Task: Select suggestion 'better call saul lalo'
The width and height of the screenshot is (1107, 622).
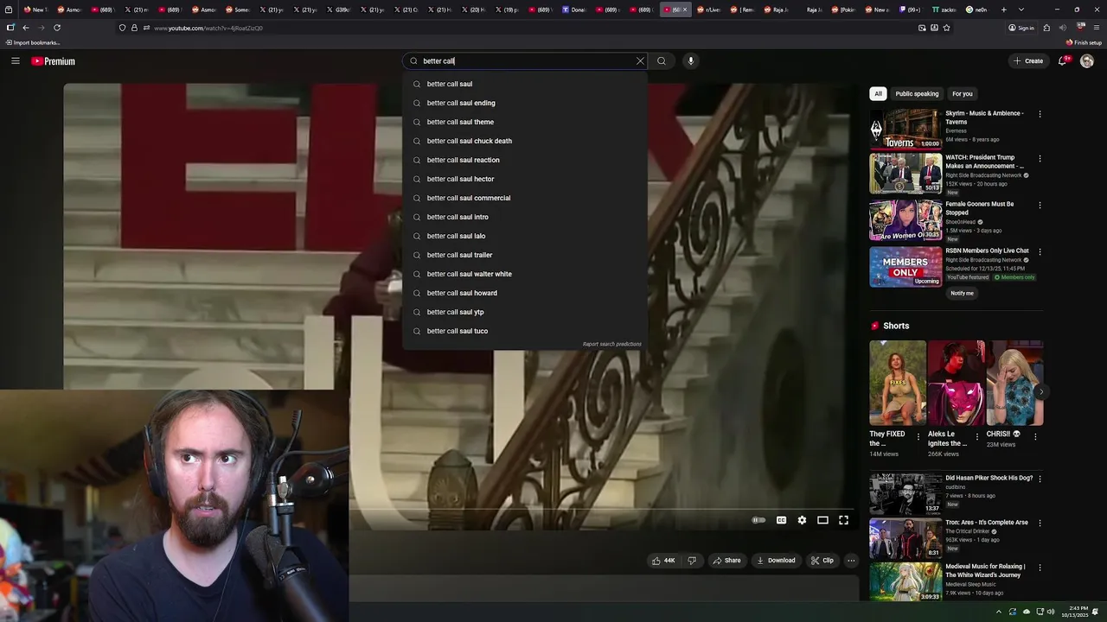Action: tap(525, 236)
